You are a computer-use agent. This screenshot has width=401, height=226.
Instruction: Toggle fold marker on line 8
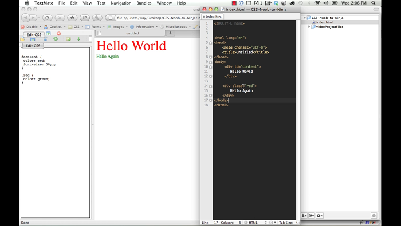click(210, 57)
